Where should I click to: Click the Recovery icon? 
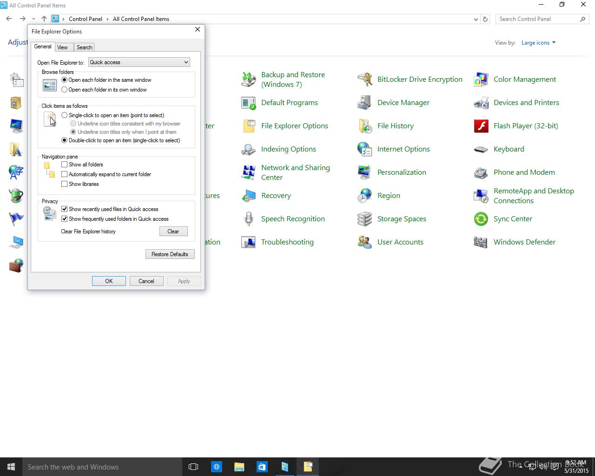coord(249,196)
